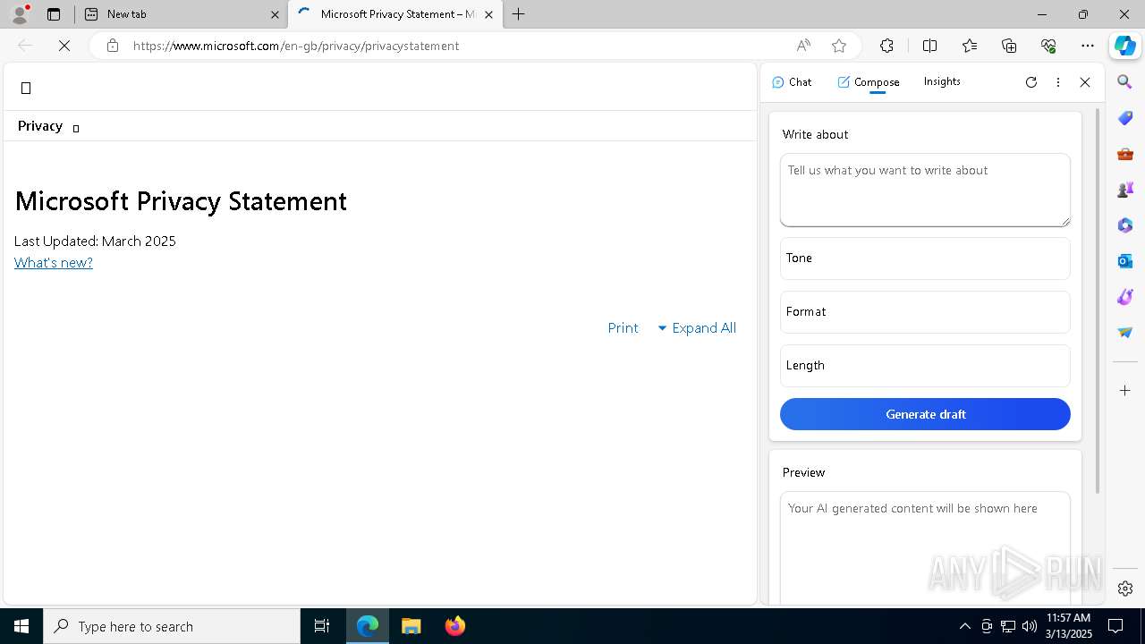Open the Favorites list icon
1145x644 pixels.
pos(970,46)
